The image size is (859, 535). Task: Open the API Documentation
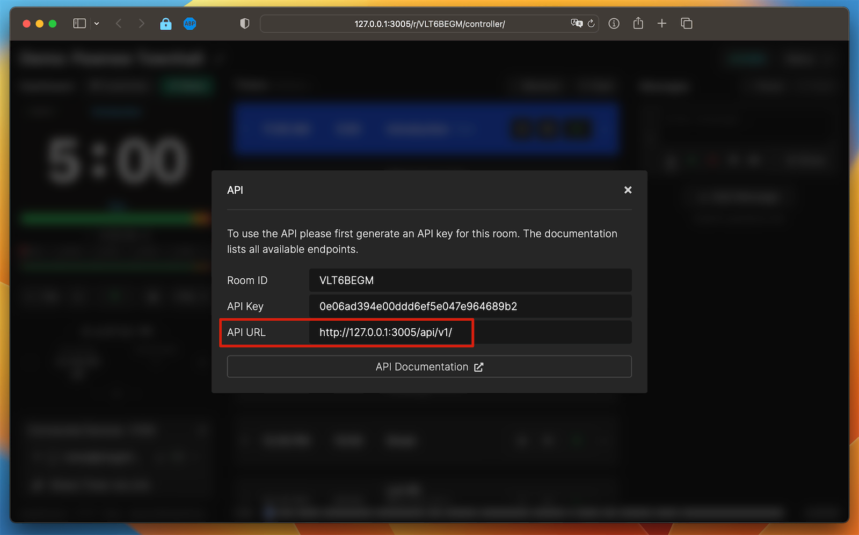[x=429, y=366]
